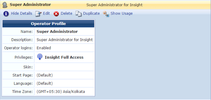Hide the operator profile details
This screenshot has width=211, height=100.
21,13
